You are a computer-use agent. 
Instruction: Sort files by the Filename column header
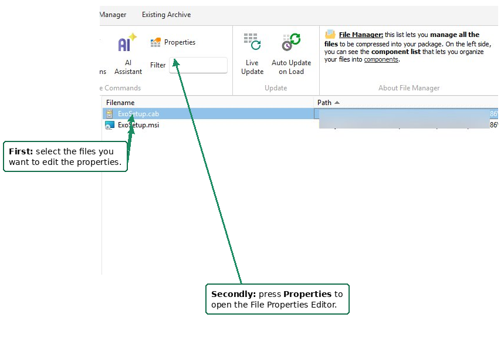(x=120, y=102)
